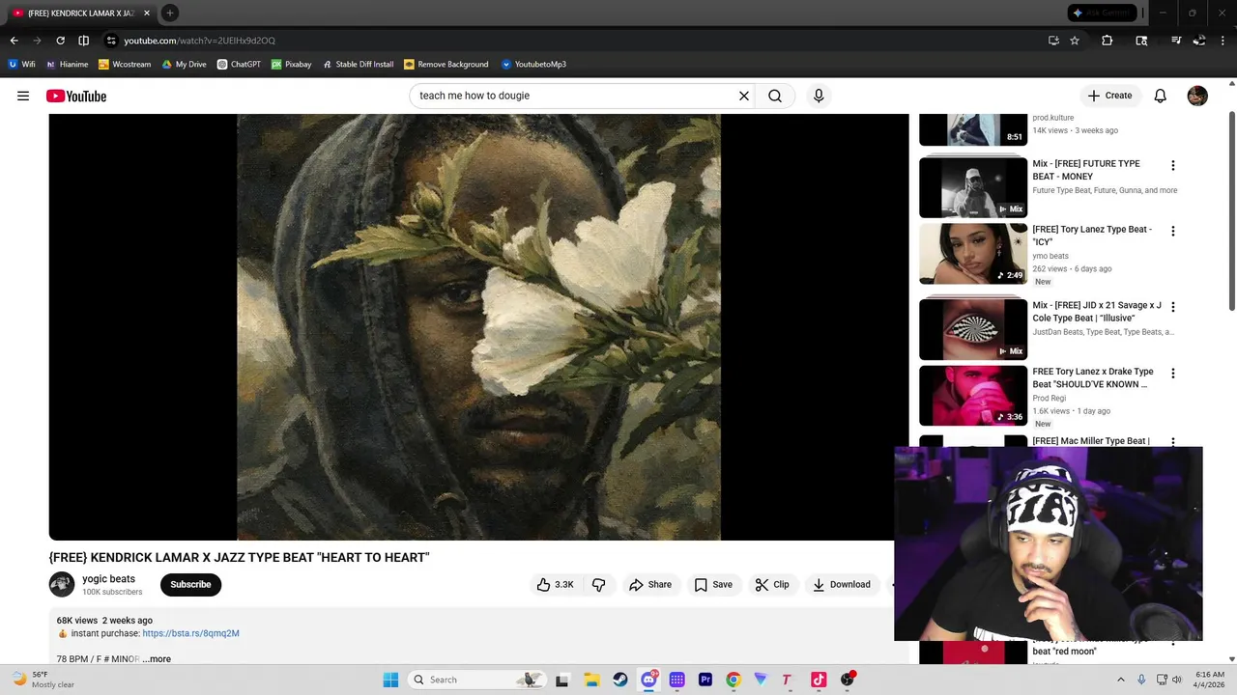Open options for Future Type Beat mix
Image resolution: width=1237 pixels, height=695 pixels.
tap(1173, 166)
